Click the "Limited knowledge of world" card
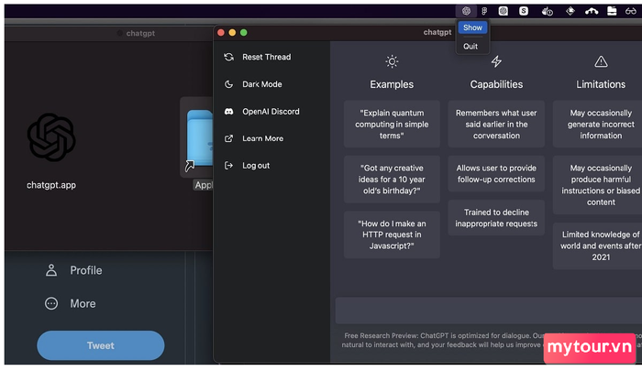 pos(598,246)
